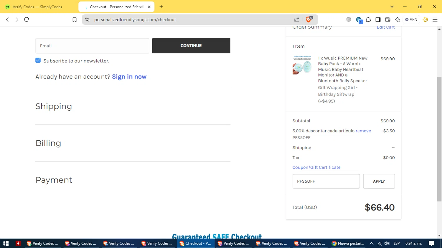Toggle the browser sidebar panel
Screen dimensions: 442x248
(x=378, y=19)
